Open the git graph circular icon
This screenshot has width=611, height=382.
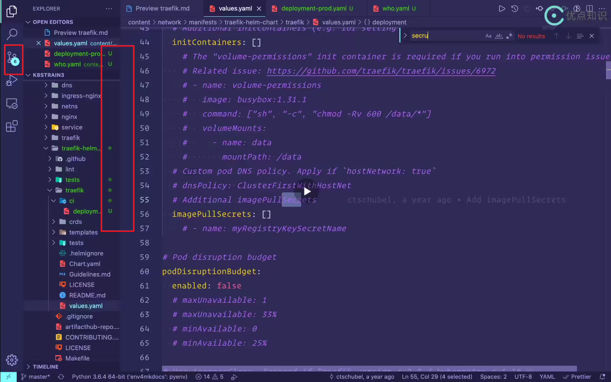tap(577, 8)
